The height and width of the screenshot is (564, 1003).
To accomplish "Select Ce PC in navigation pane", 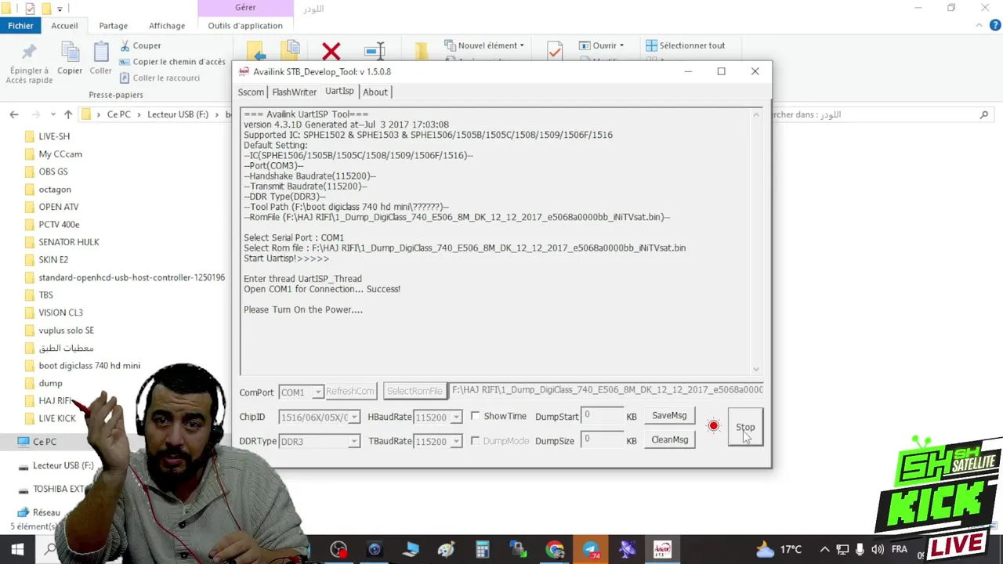I will point(44,442).
